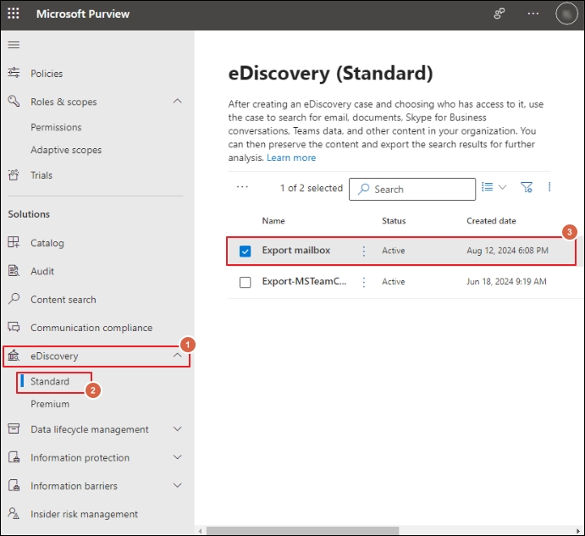Click the Microsoft Purview title
The height and width of the screenshot is (536, 585).
[x=83, y=14]
